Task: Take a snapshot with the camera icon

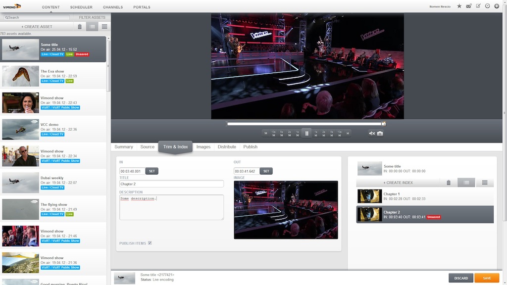Action: [380, 134]
